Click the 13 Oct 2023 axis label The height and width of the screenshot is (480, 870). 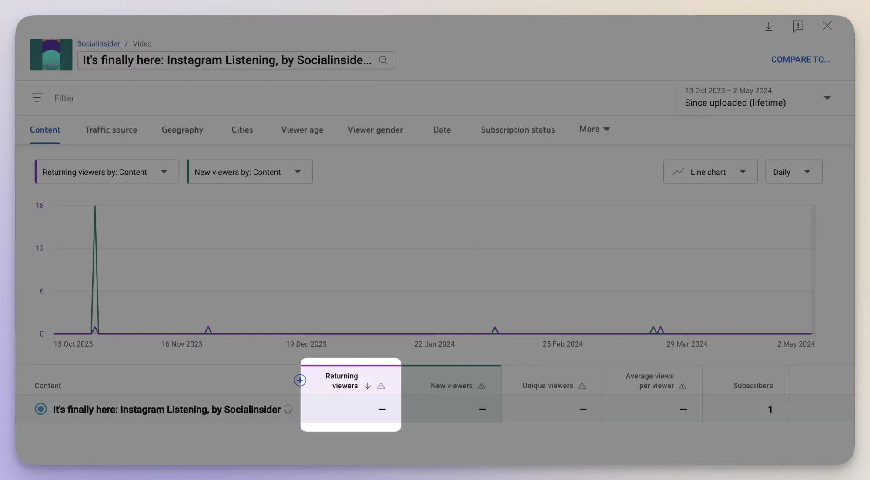[x=73, y=344]
